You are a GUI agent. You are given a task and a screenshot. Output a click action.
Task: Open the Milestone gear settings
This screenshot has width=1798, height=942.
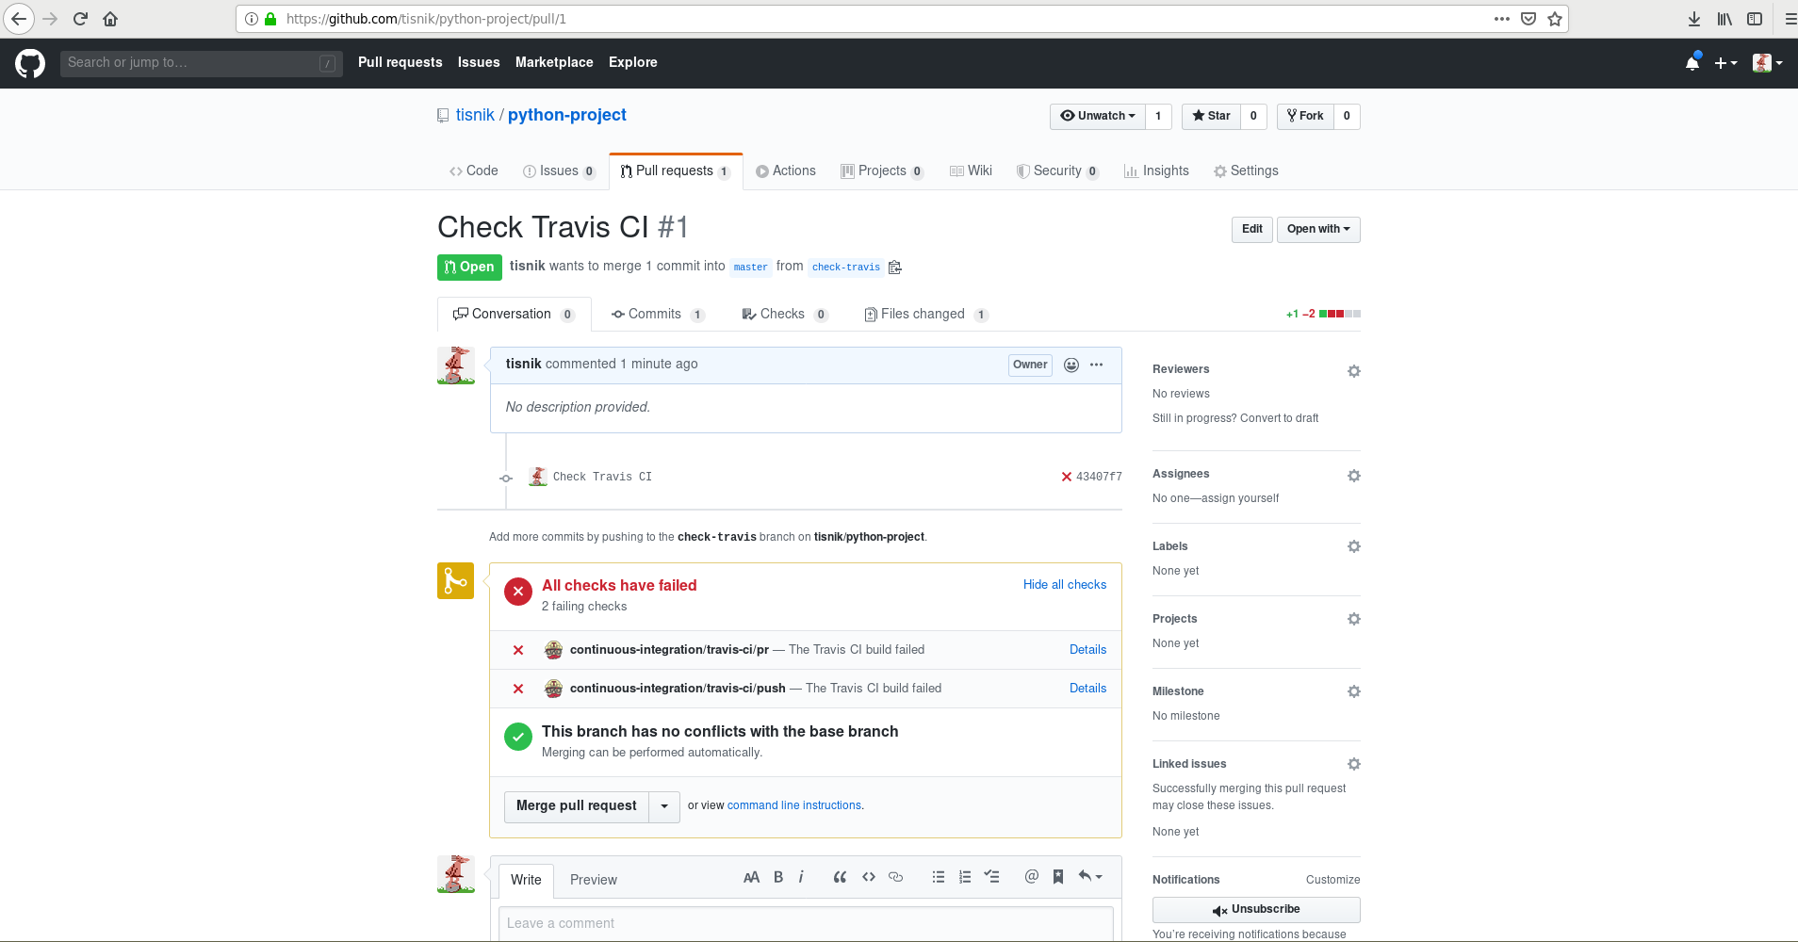tap(1354, 691)
